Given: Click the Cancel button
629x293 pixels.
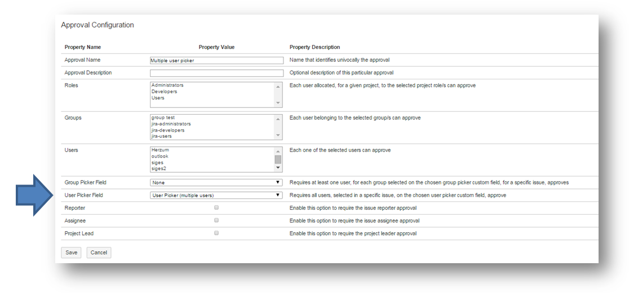Looking at the screenshot, I should 99,253.
